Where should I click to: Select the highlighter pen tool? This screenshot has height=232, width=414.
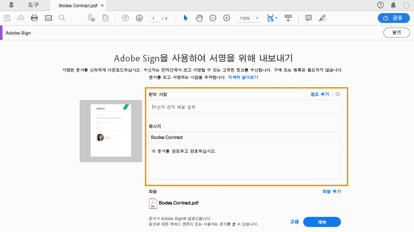(322, 18)
